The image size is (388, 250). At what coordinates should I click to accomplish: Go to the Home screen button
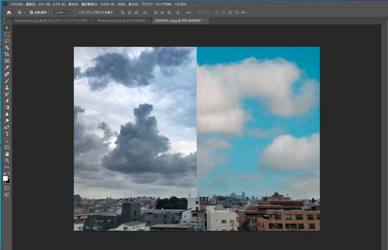click(x=9, y=13)
